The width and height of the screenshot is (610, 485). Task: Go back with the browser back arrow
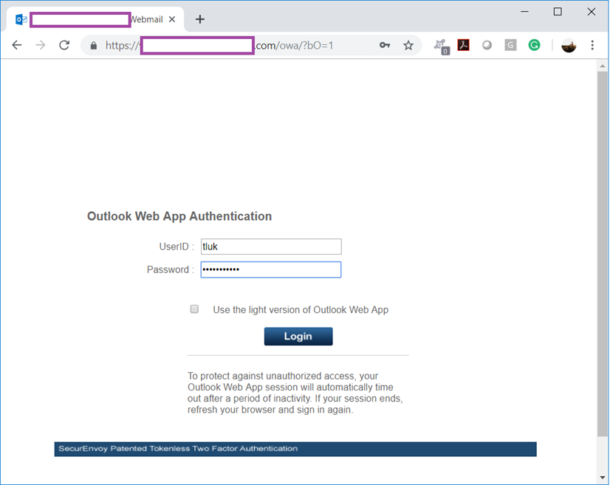pyautogui.click(x=17, y=45)
